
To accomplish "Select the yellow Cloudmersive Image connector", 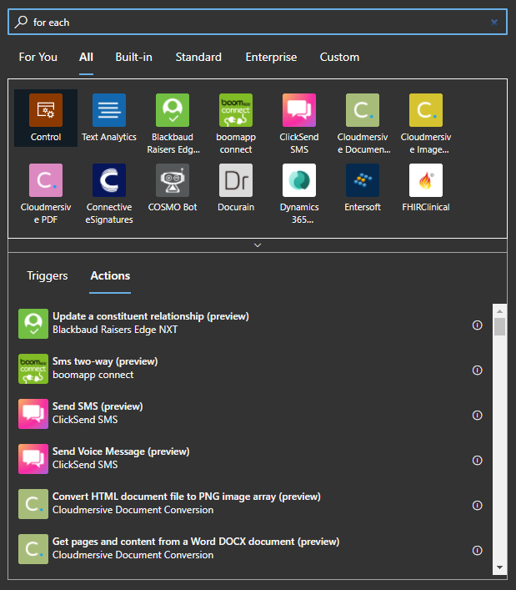I will point(426,110).
